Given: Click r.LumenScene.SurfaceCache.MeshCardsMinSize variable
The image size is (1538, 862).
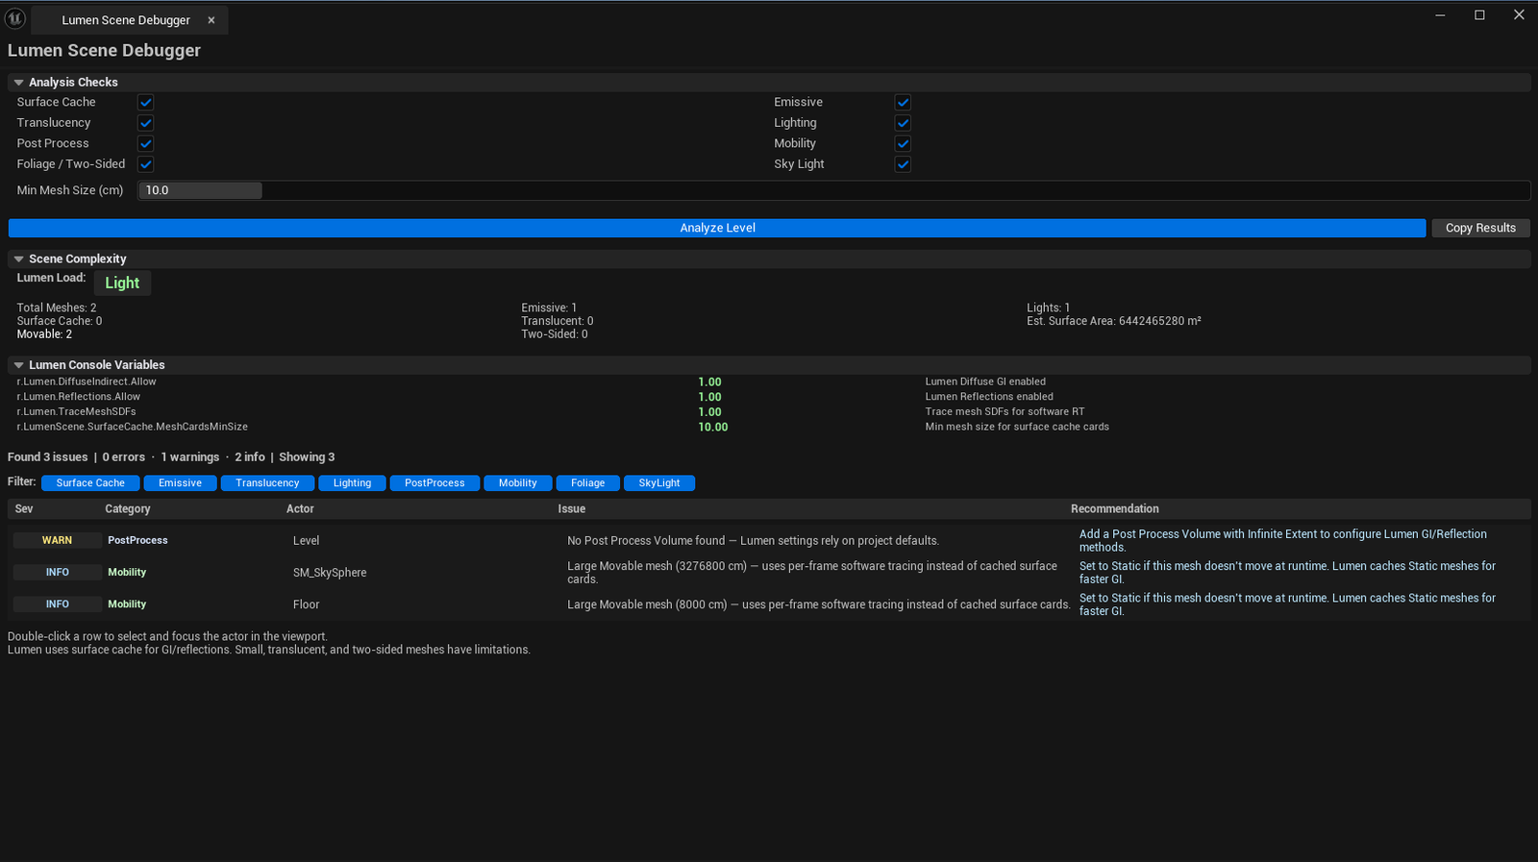Looking at the screenshot, I should pyautogui.click(x=133, y=427).
